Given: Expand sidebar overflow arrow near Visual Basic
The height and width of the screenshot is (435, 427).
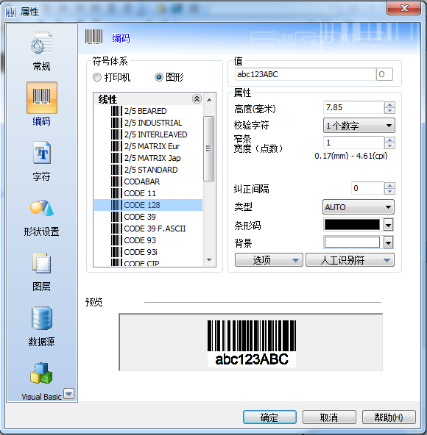Looking at the screenshot, I should (68, 393).
